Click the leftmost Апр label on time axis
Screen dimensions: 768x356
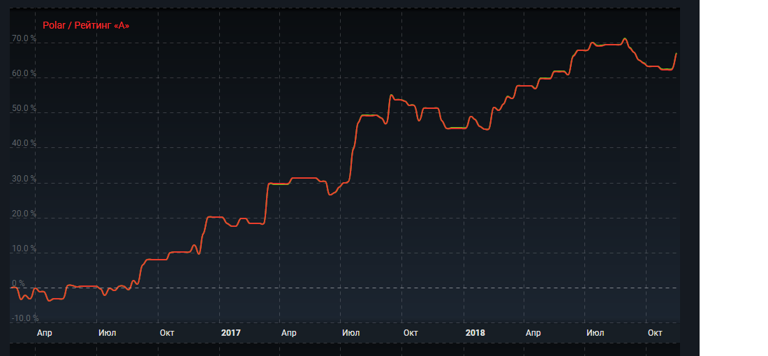(45, 333)
